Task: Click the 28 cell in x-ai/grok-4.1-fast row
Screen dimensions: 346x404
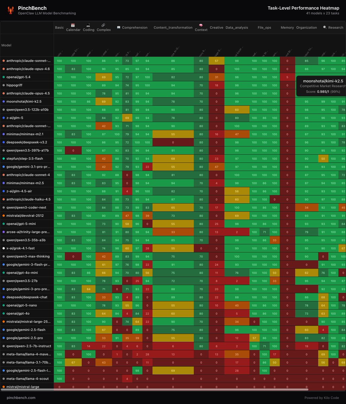Action: 147,248
